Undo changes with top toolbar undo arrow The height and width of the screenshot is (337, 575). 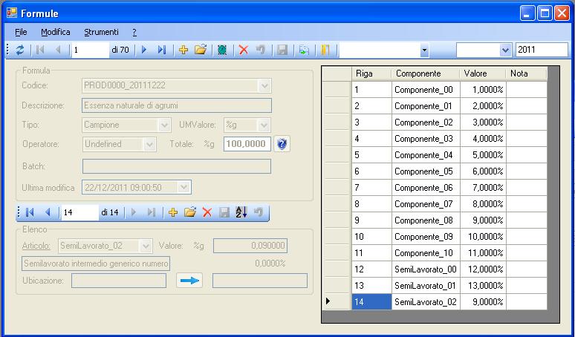pos(260,50)
